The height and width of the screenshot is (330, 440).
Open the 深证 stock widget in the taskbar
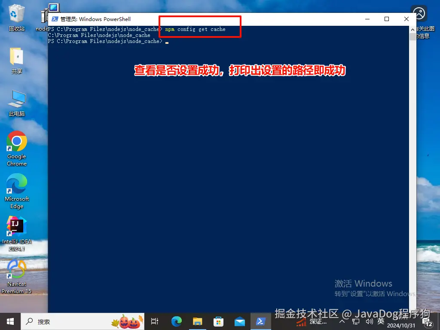(x=312, y=322)
